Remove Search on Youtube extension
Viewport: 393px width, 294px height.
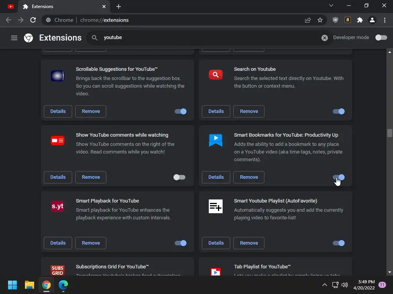tap(249, 111)
